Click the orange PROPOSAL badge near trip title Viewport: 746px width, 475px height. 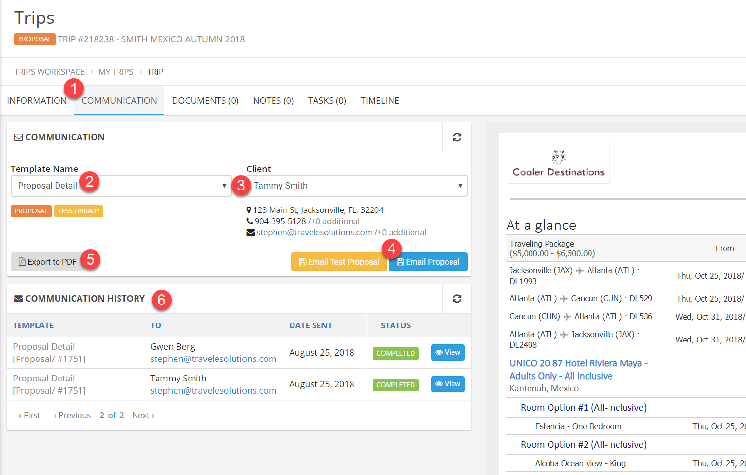(35, 39)
